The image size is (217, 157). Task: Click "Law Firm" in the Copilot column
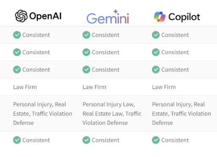pyautogui.click(x=164, y=87)
